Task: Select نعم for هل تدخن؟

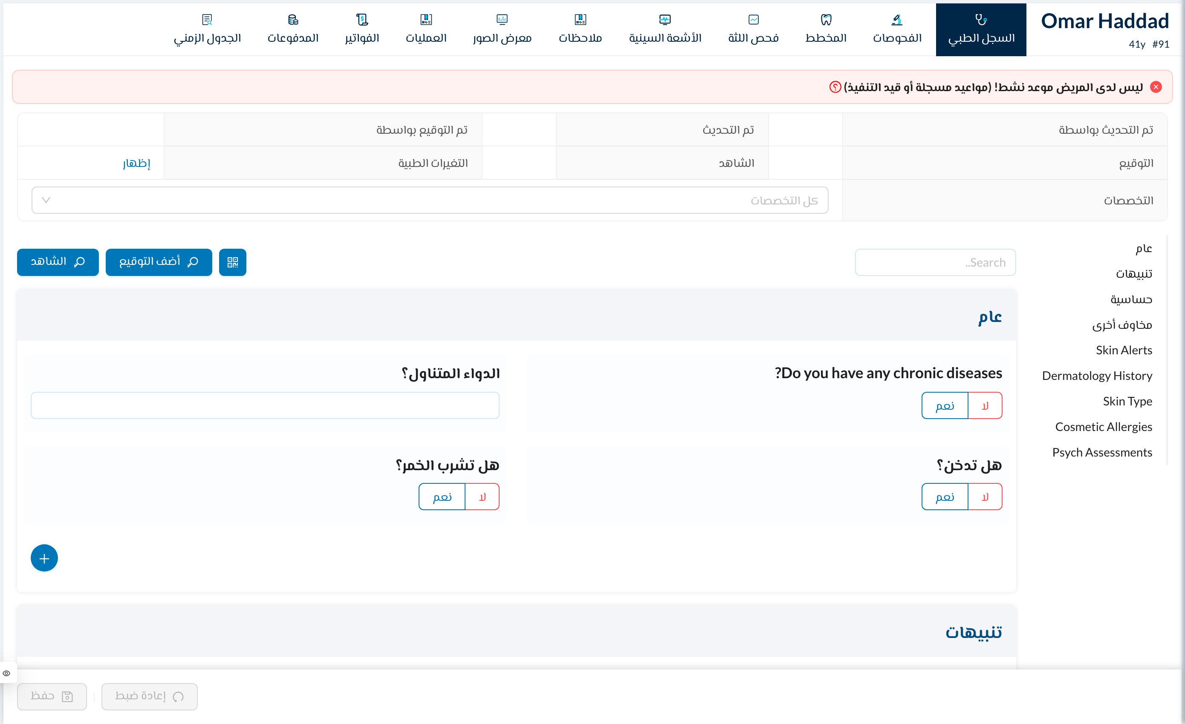Action: (x=945, y=497)
